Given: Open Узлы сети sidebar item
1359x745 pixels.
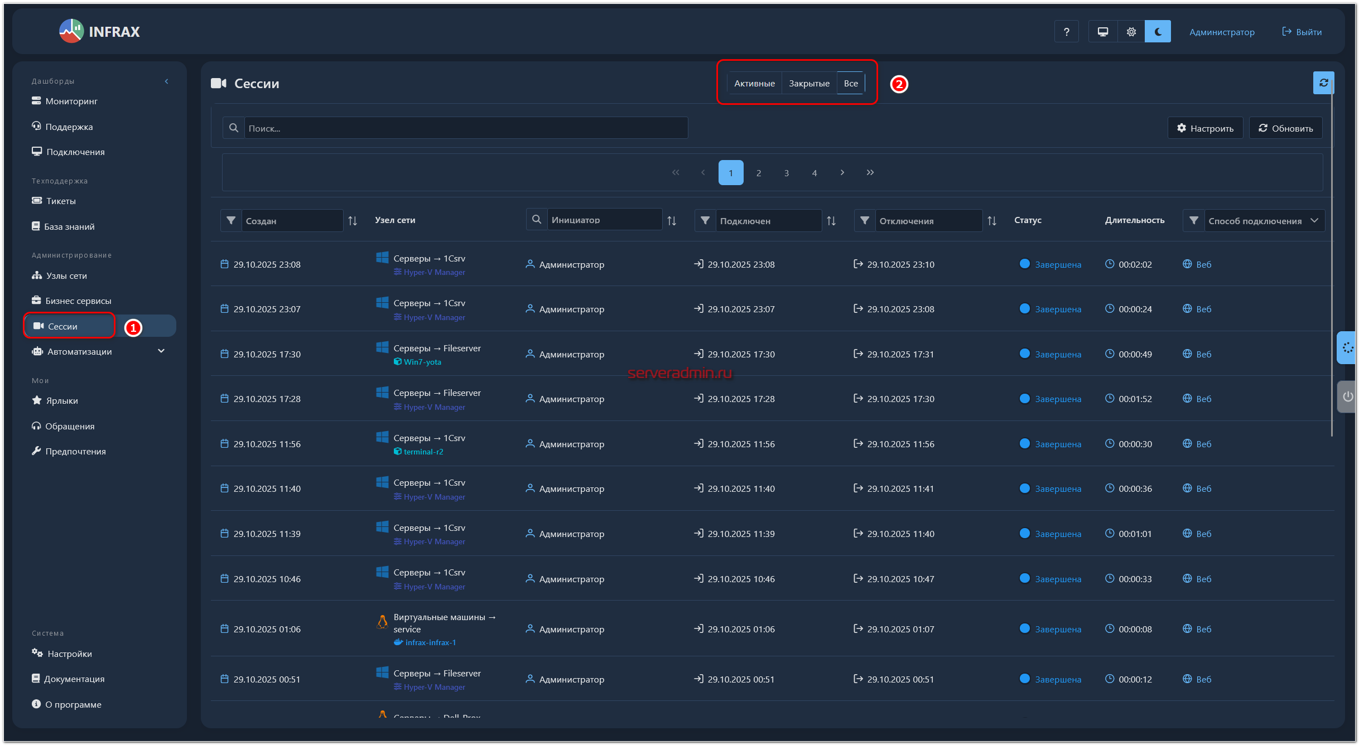Looking at the screenshot, I should click(x=66, y=275).
